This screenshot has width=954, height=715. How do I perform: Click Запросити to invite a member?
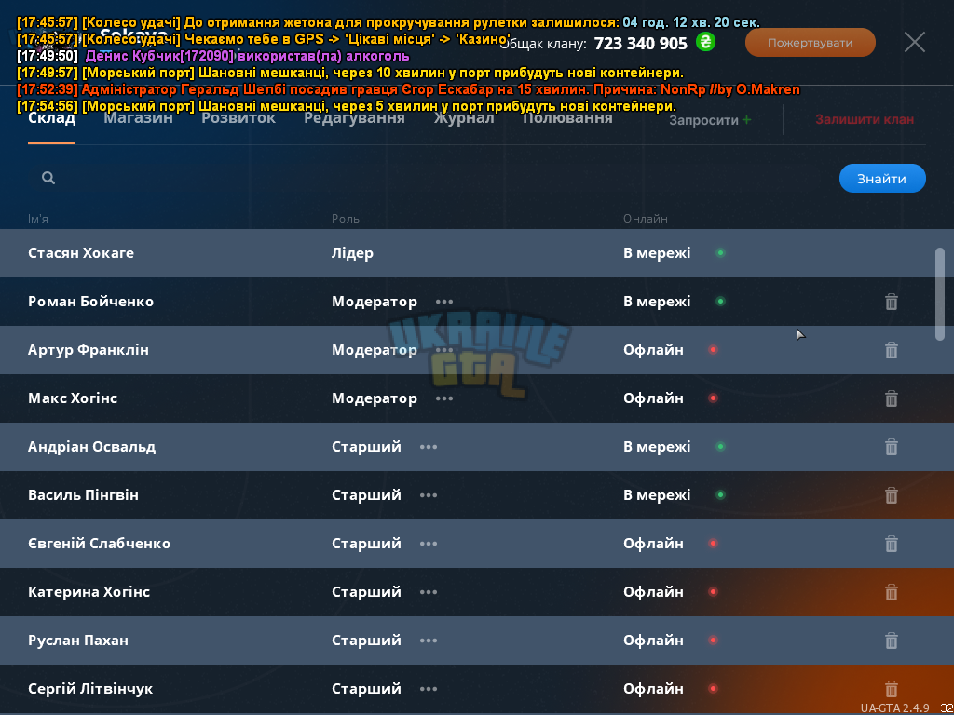(x=703, y=120)
